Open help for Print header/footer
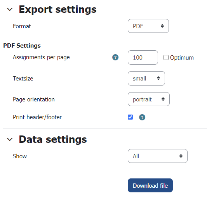The width and height of the screenshot is (207, 197). coord(142,117)
